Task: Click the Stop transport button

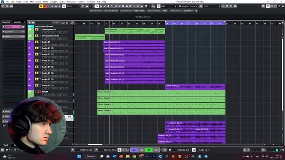Action: (x=142, y=150)
